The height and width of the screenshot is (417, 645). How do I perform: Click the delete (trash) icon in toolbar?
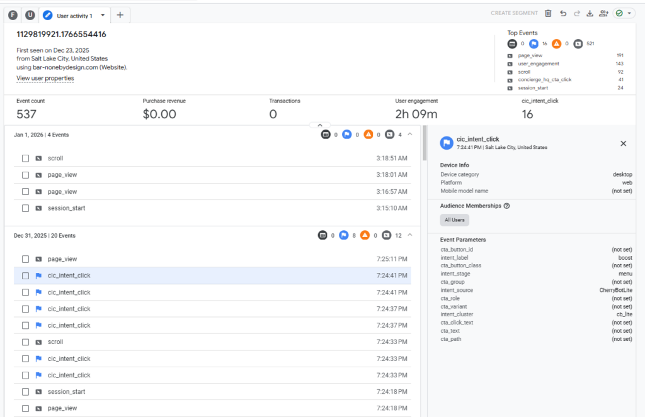[x=548, y=13]
